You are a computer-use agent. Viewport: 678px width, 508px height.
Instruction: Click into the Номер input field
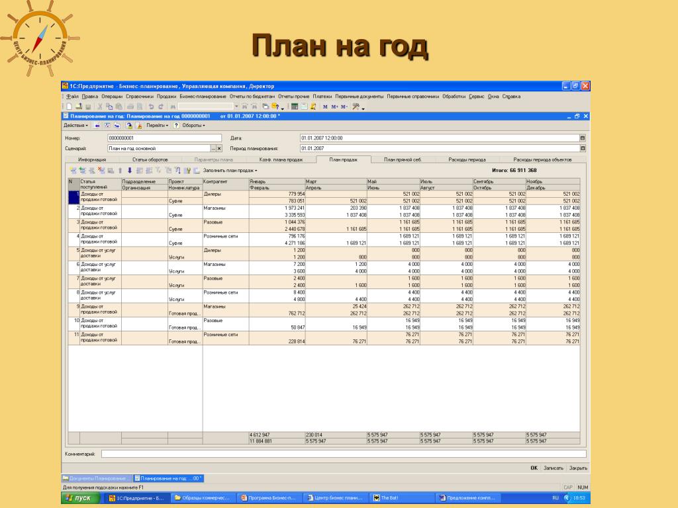click(x=164, y=138)
